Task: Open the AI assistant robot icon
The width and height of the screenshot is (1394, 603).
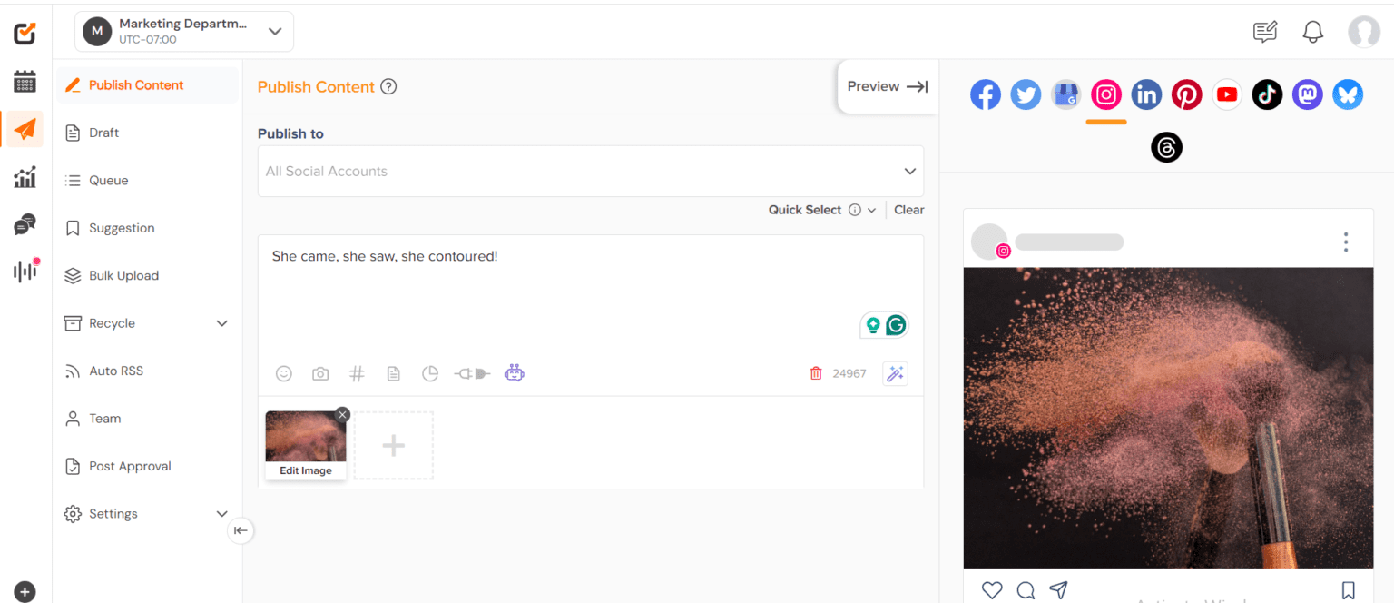Action: (514, 372)
